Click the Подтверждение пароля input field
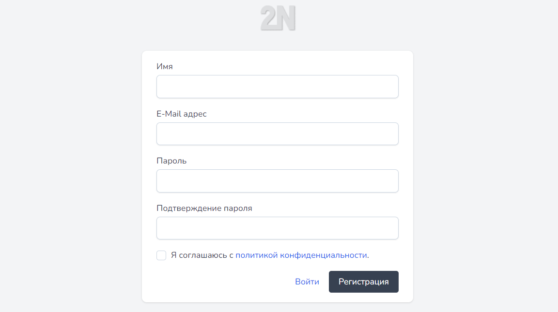The width and height of the screenshot is (558, 312). pyautogui.click(x=277, y=228)
